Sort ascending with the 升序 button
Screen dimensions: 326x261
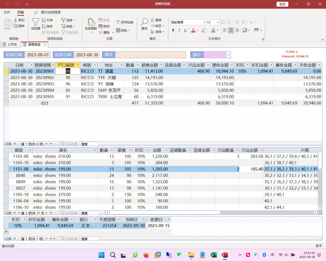point(47,20)
